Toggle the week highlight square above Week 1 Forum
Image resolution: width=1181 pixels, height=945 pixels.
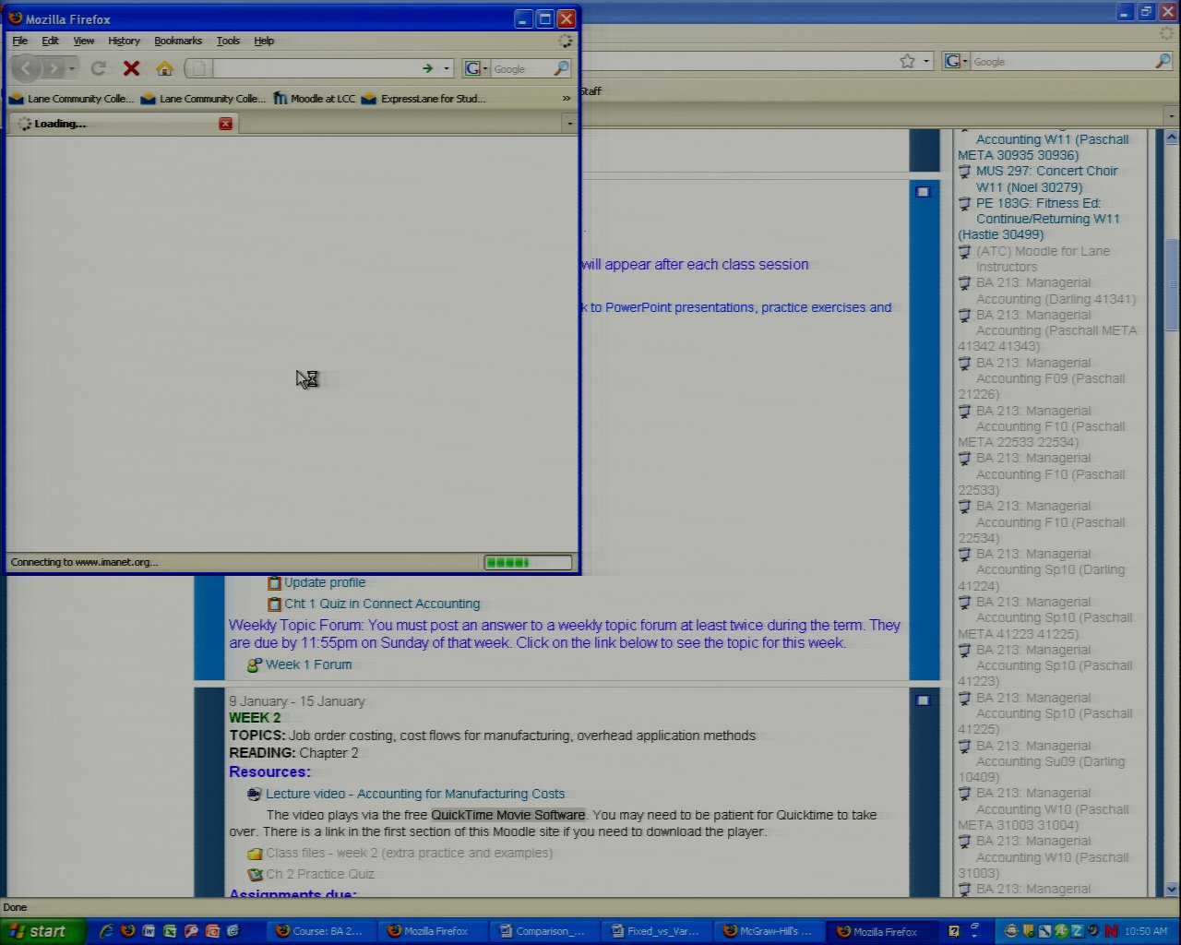923,192
